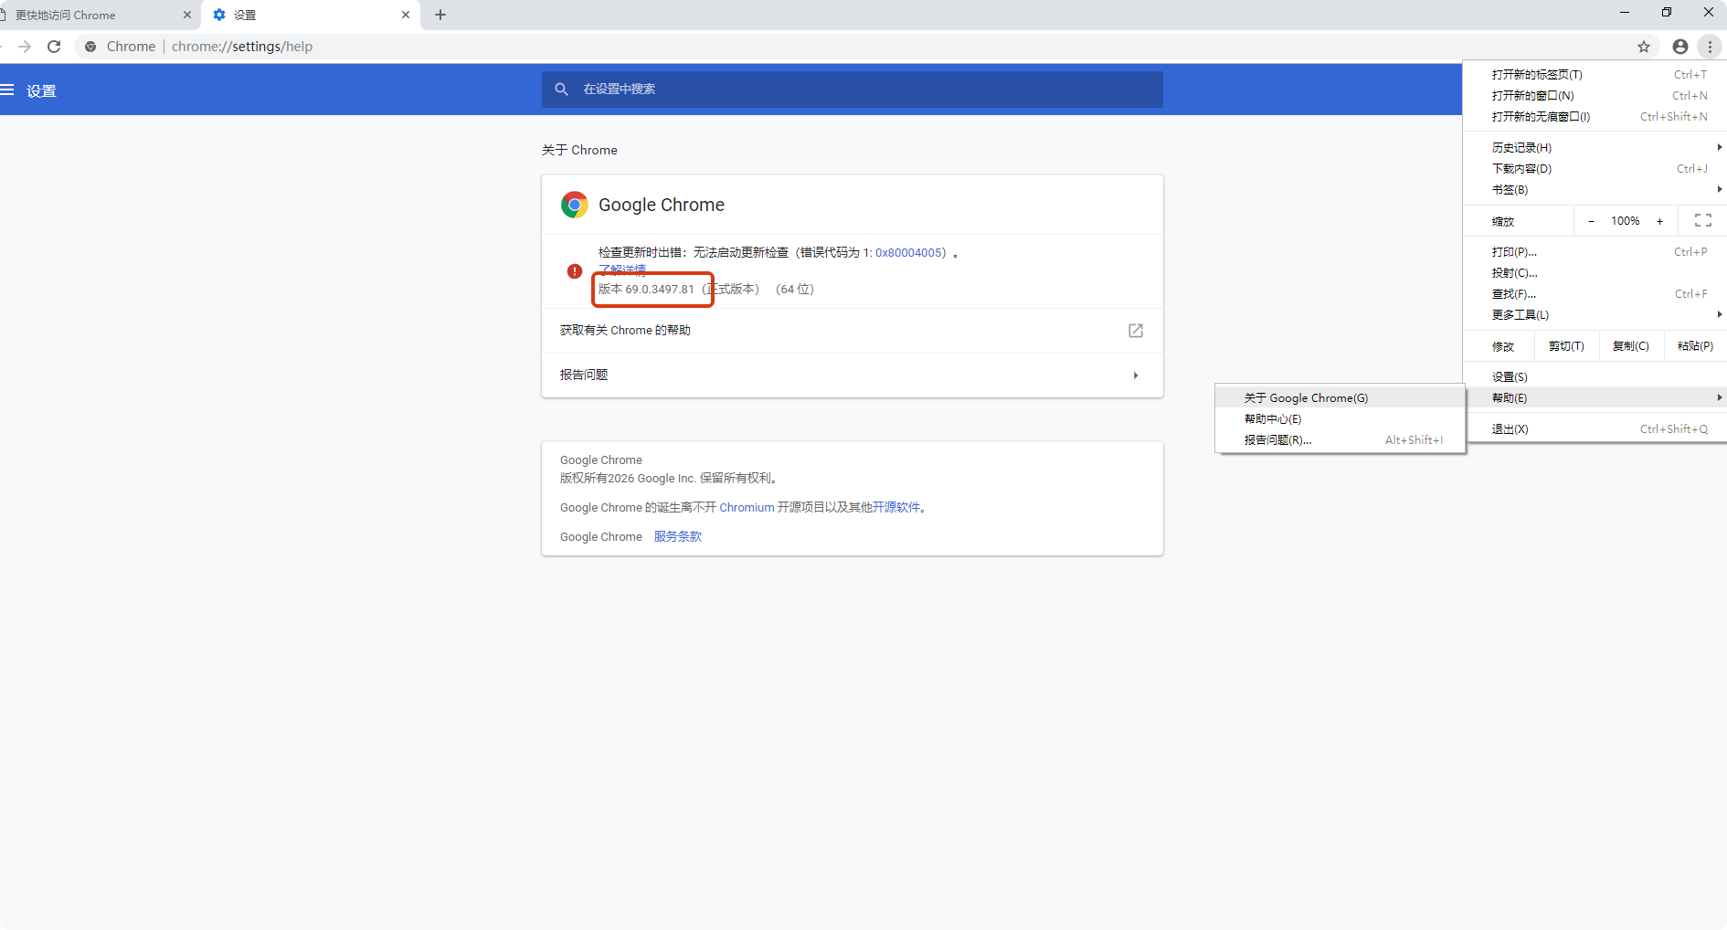Open a new tab with plus icon
1727x930 pixels.
tap(440, 15)
